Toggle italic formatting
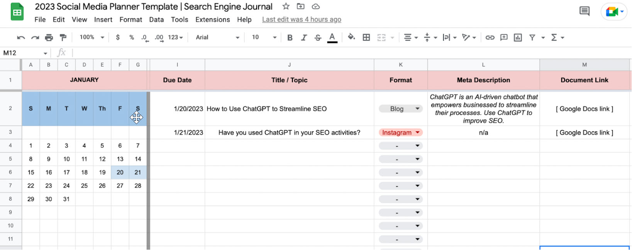 click(x=304, y=37)
